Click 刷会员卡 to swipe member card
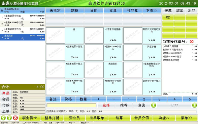198x124 pixels. (x=30, y=118)
